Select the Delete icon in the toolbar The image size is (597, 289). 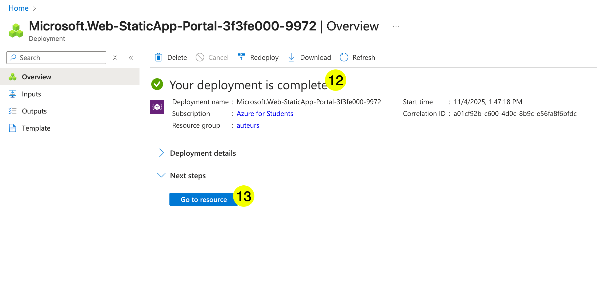click(x=158, y=57)
